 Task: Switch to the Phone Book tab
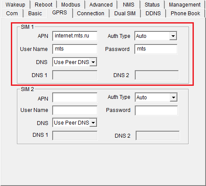click(185, 14)
